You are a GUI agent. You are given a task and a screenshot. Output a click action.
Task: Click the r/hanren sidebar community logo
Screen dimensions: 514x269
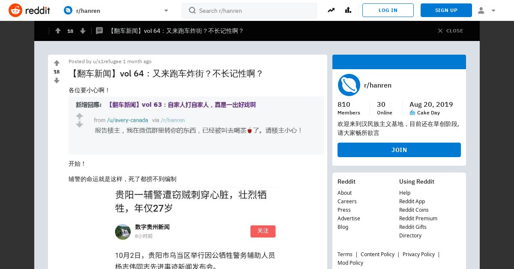349,85
